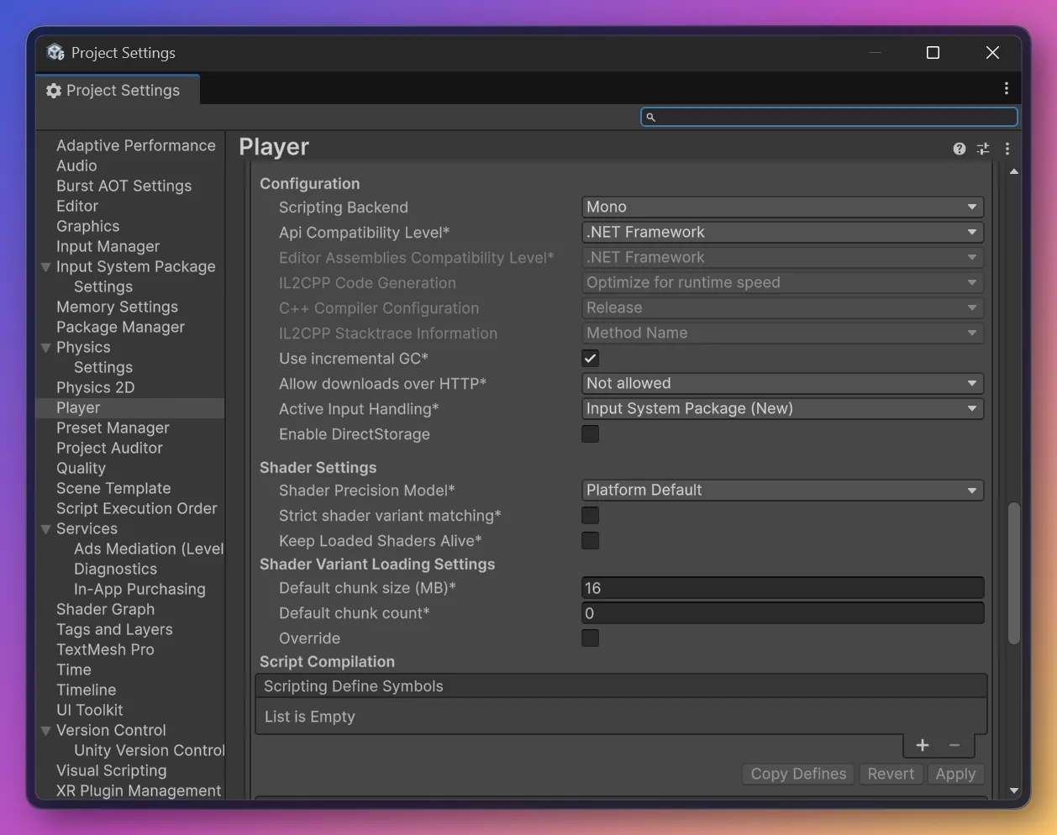Open the Api Compatibility Level dropdown
This screenshot has width=1057, height=835.
(782, 232)
